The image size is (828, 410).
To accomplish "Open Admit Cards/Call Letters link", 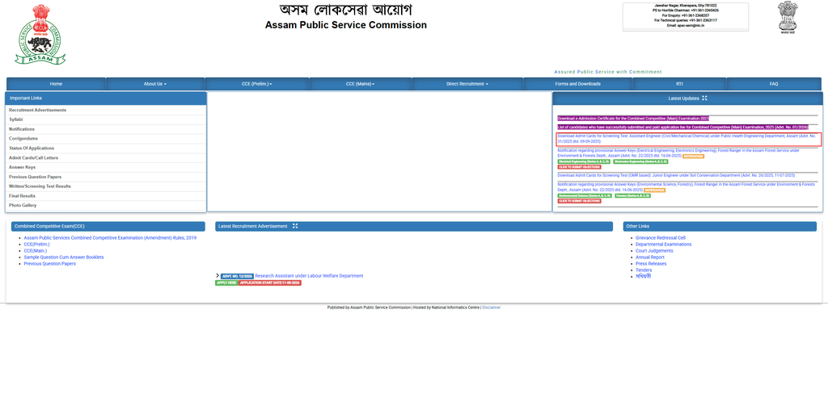I will 33,157.
